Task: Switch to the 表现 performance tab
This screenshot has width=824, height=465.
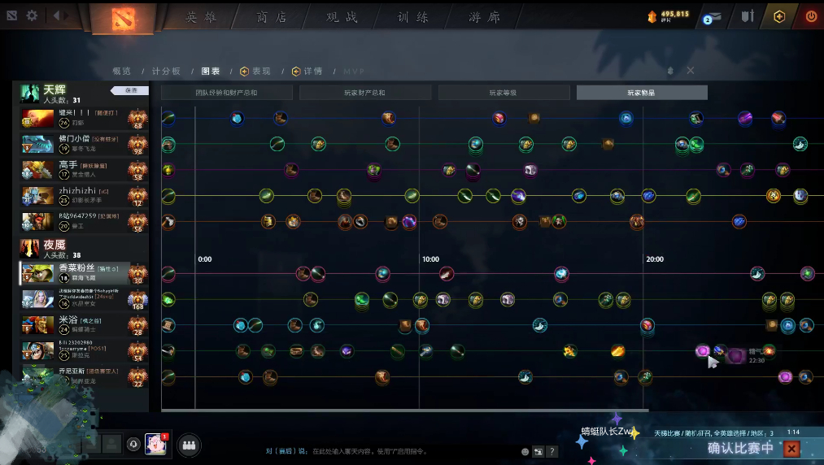Action: point(255,71)
